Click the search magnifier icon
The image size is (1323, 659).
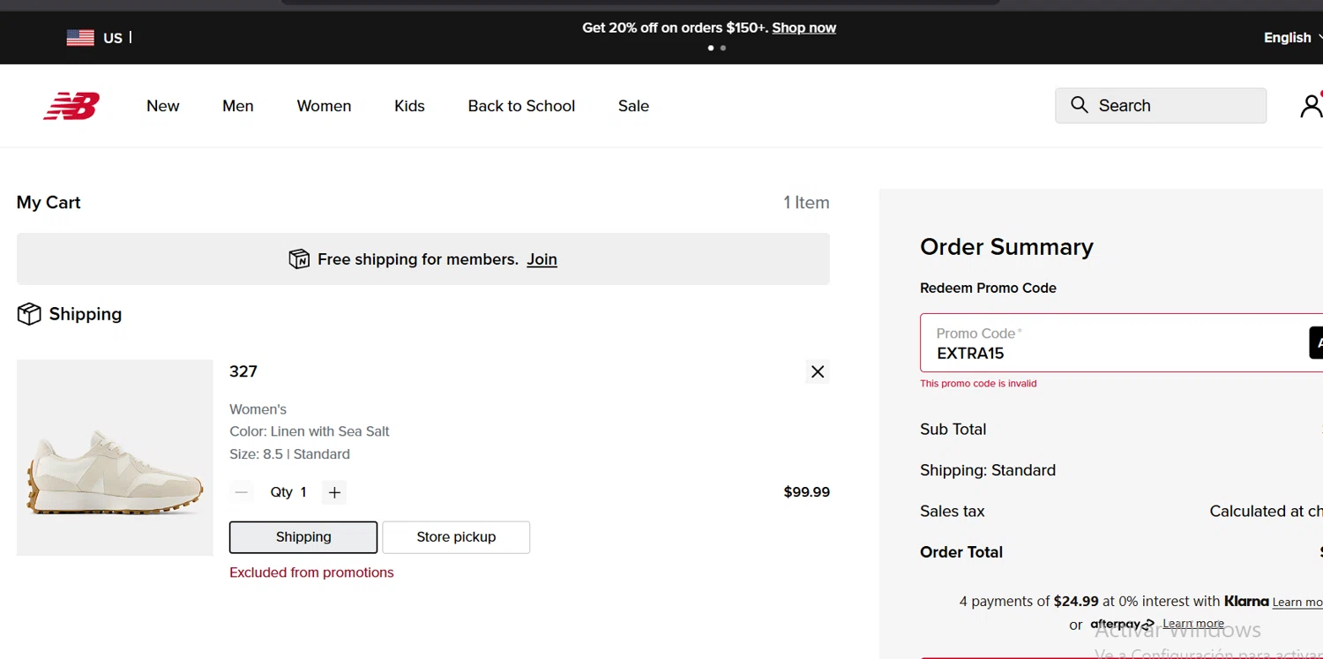pos(1080,105)
